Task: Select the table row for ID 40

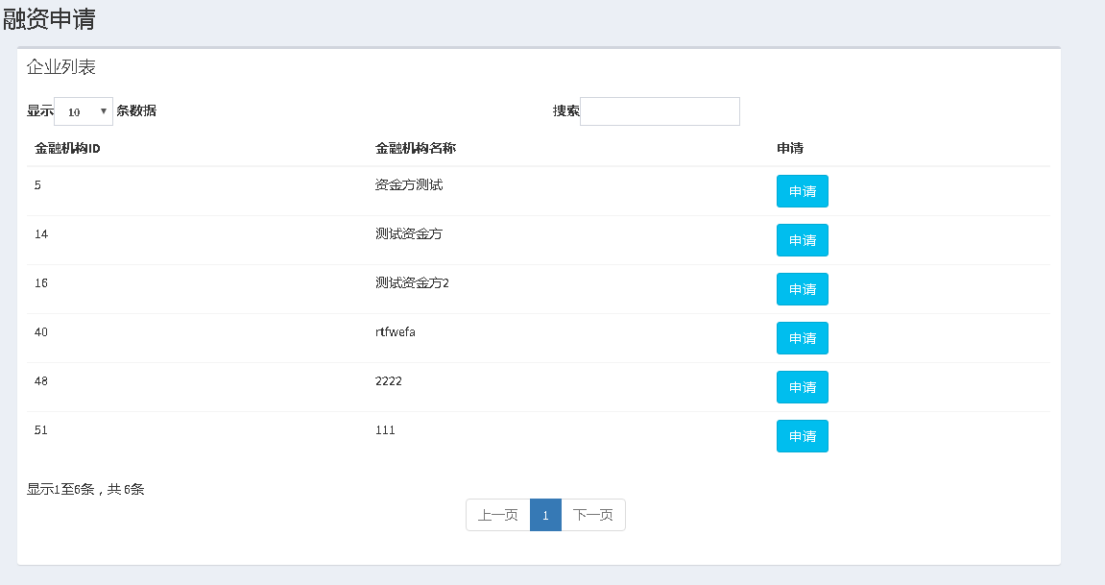Action: (x=288, y=331)
